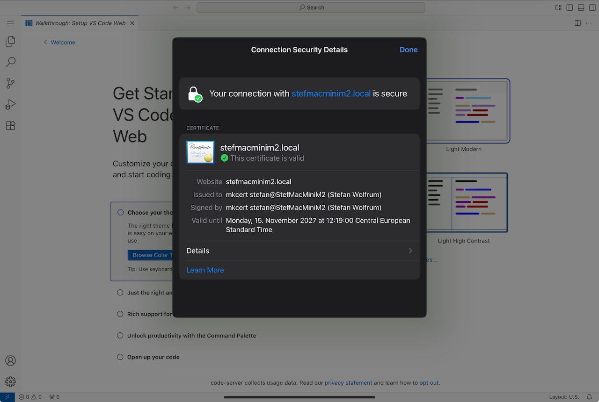Go back to Welcome page
This screenshot has width=599, height=402.
[59, 42]
